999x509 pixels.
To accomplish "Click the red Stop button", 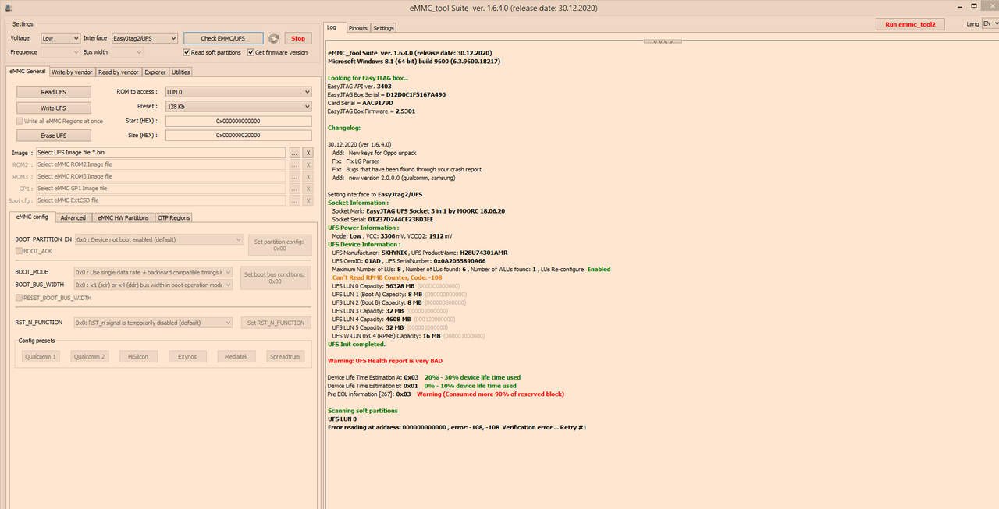I will tap(298, 38).
